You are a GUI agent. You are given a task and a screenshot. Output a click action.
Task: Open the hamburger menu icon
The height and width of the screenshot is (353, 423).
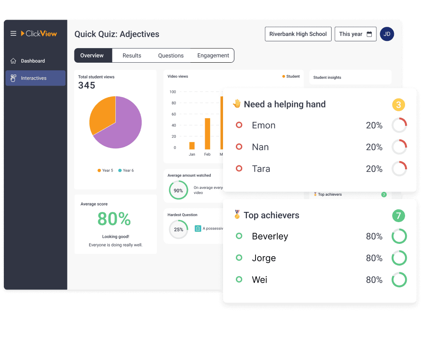click(13, 34)
